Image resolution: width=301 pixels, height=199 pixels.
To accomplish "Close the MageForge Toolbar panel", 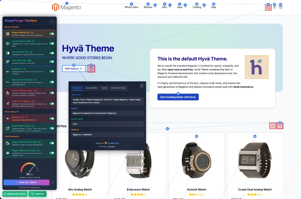I will (52, 21).
